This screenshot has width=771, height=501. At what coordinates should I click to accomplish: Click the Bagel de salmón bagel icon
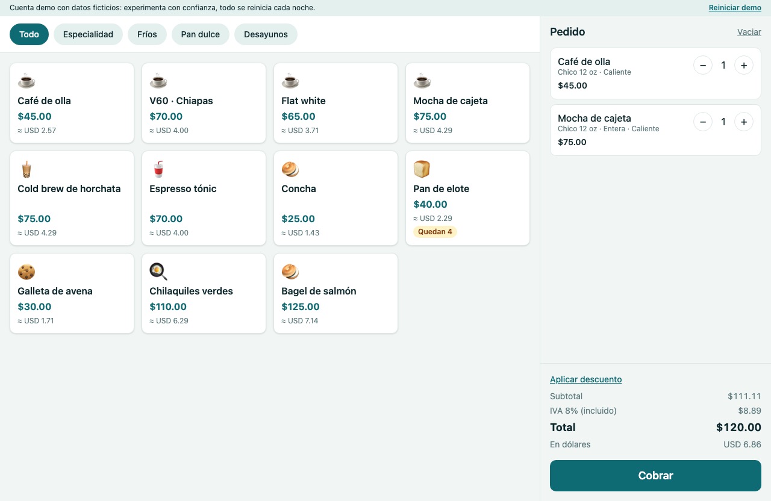pyautogui.click(x=290, y=271)
